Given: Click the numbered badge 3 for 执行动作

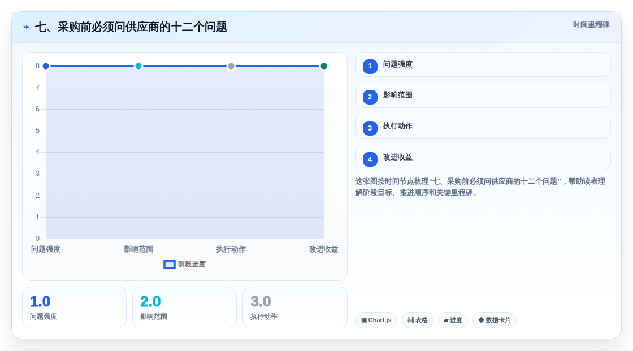Looking at the screenshot, I should pyautogui.click(x=370, y=128).
